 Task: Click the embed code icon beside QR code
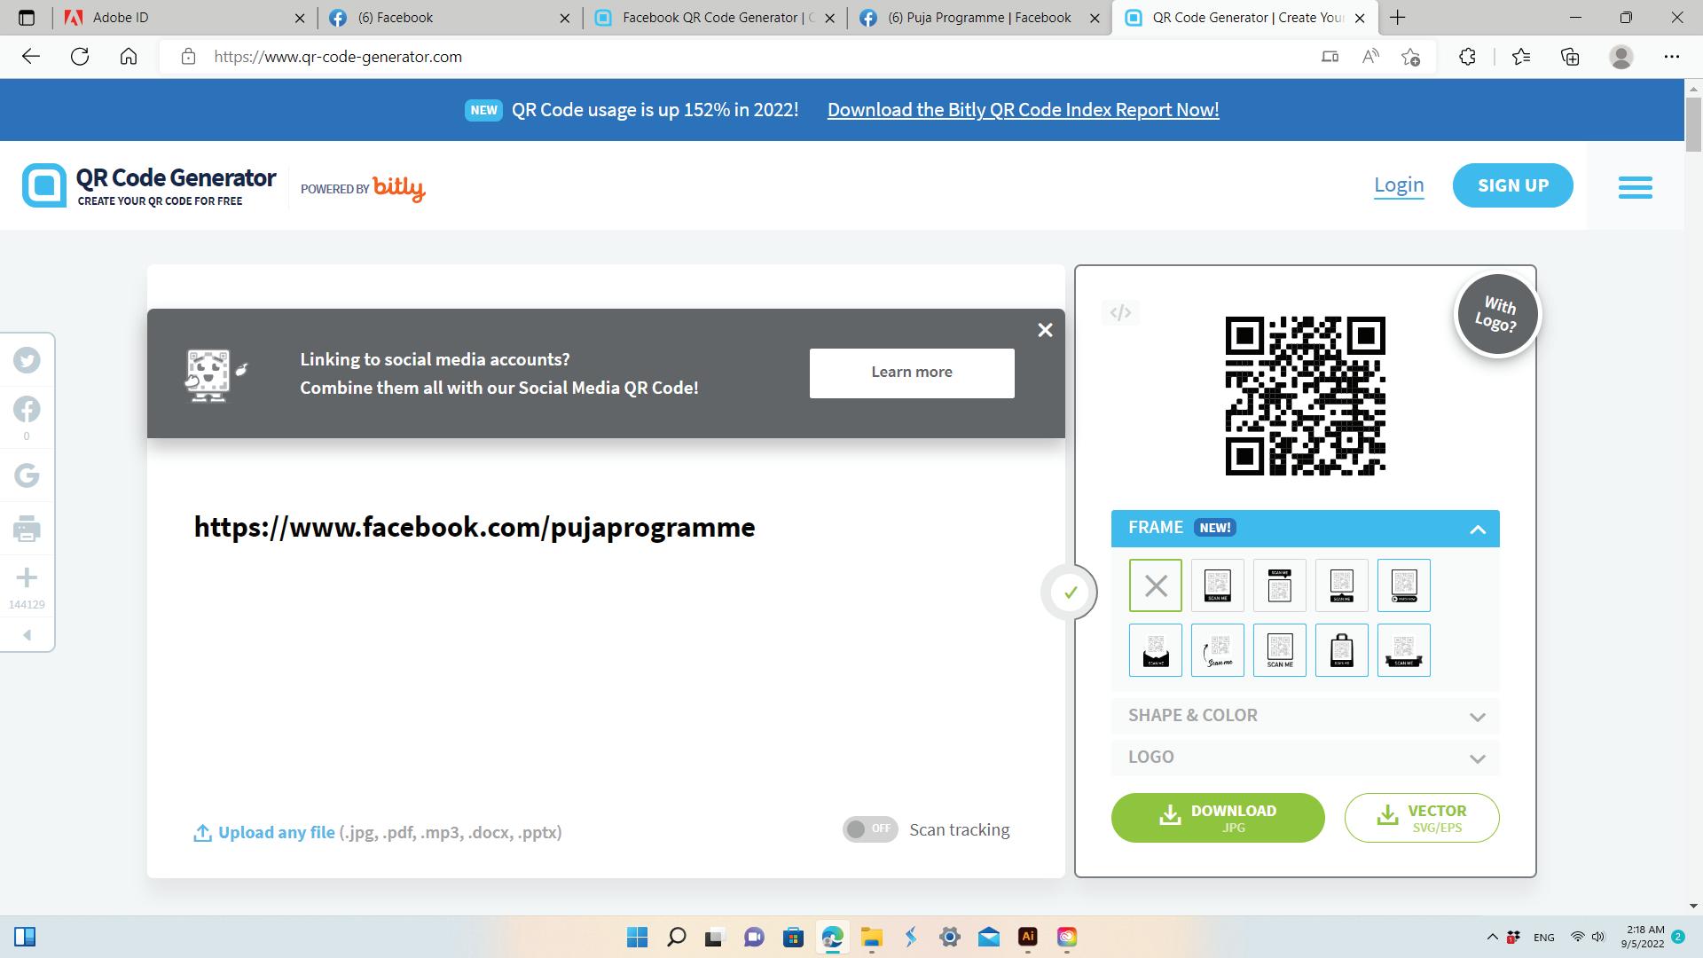tap(1120, 312)
